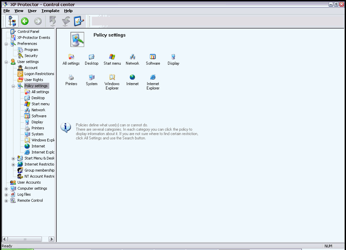Click the blue information bubble icon
The width and height of the screenshot is (346, 250).
[x=65, y=127]
